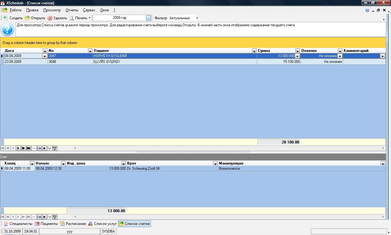The image size is (391, 235).
Task: Click filter funnel icon in lower Счет navigator
Action: point(55,217)
